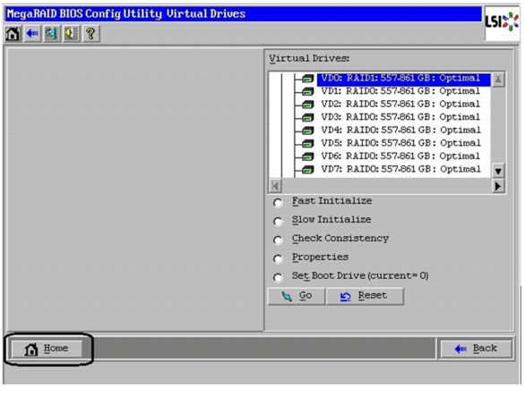525x396 pixels.
Task: Select VD3: RAID0 virtual drive row
Action: (x=400, y=117)
